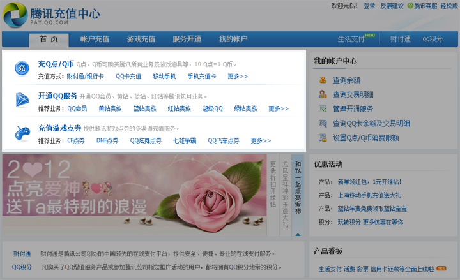Click the 管理开通服务 checklist icon
This screenshot has width=460, height=280.
point(323,108)
